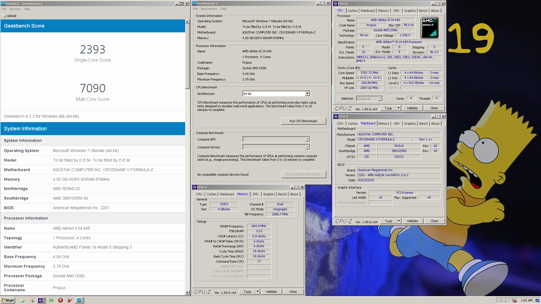Viewport: 541px width, 304px height.
Task: Open the Compute Device dropdown
Action: [x=307, y=147]
